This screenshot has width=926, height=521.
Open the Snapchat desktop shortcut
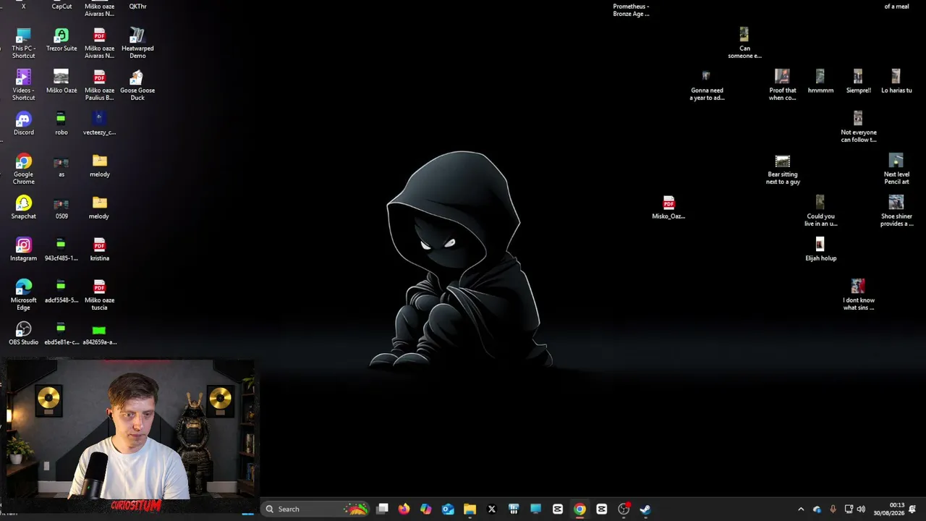pyautogui.click(x=23, y=208)
